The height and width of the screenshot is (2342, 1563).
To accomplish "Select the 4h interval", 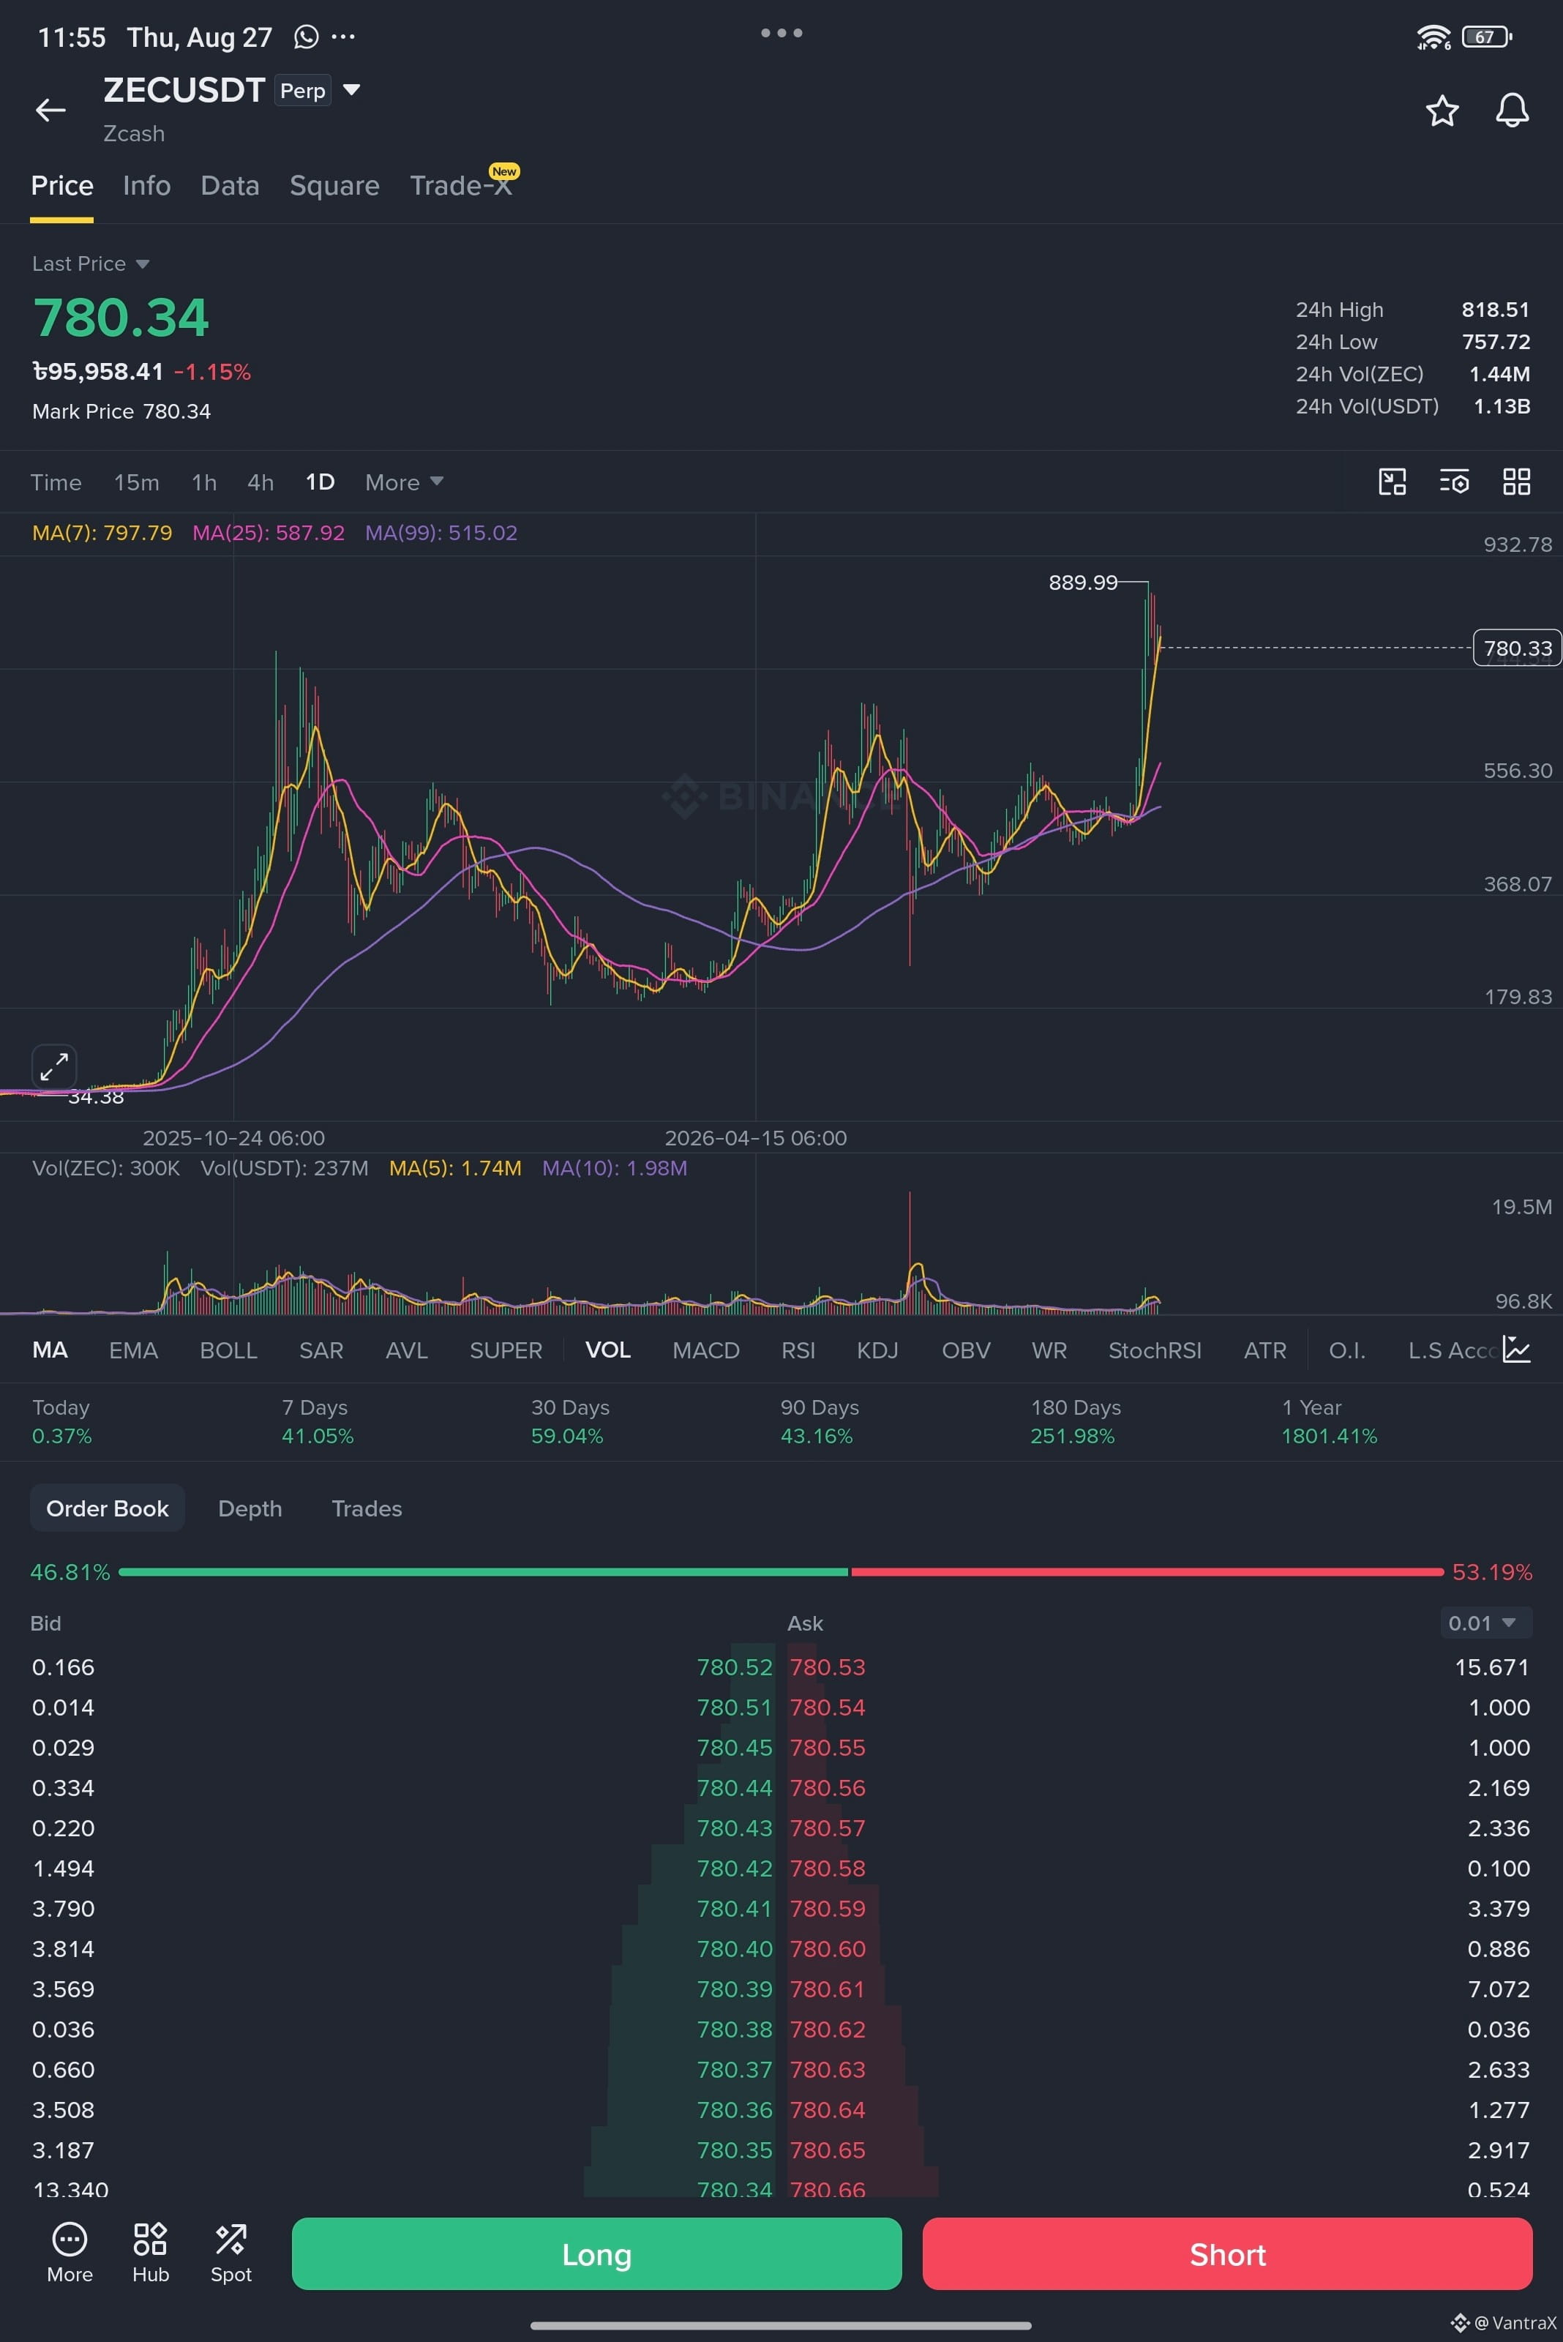I will [260, 482].
